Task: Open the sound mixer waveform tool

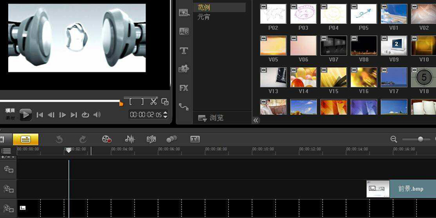Action: click(130, 140)
